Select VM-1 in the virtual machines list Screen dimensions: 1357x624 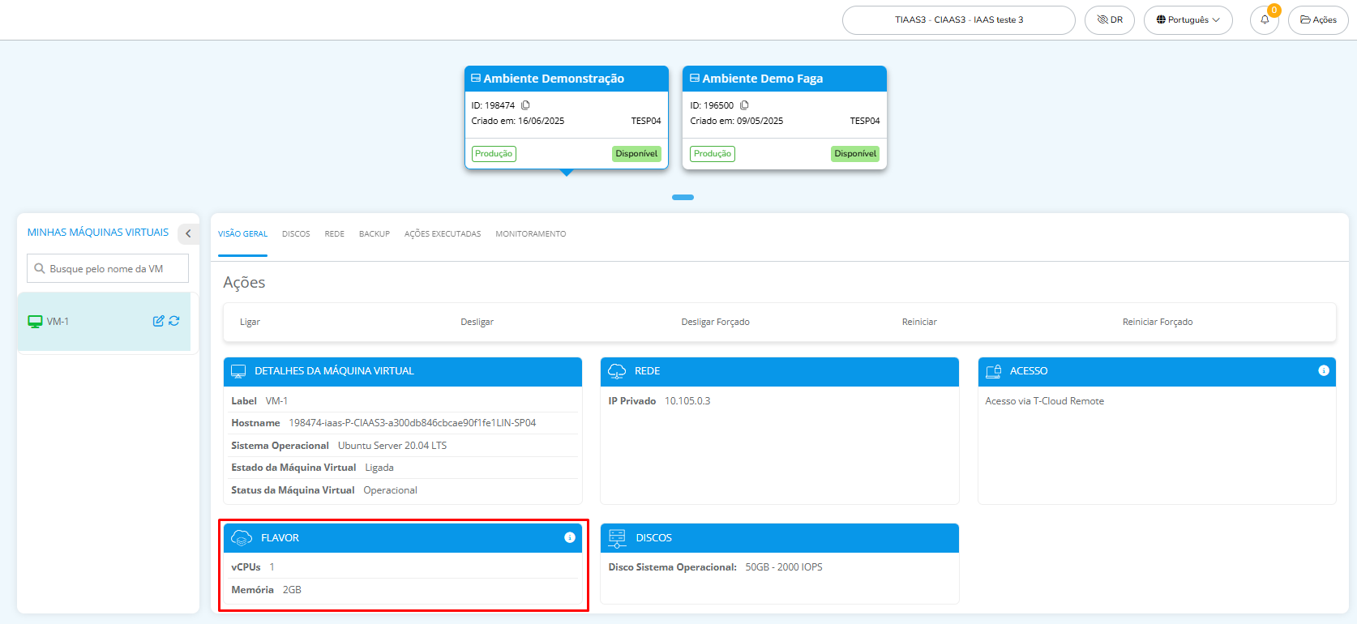coord(104,322)
